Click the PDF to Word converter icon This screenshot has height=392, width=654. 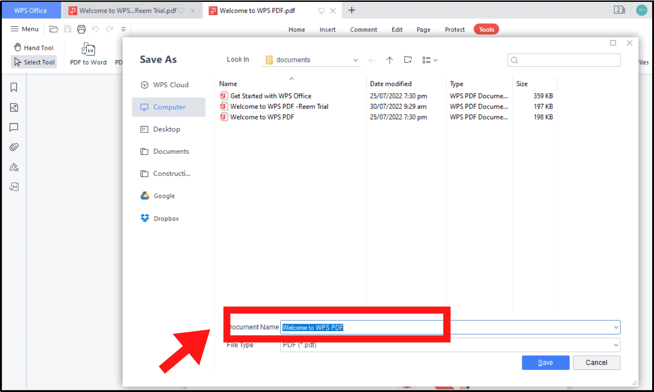88,54
